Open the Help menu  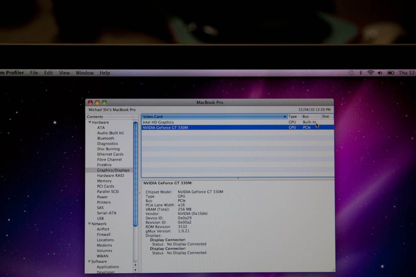105,73
